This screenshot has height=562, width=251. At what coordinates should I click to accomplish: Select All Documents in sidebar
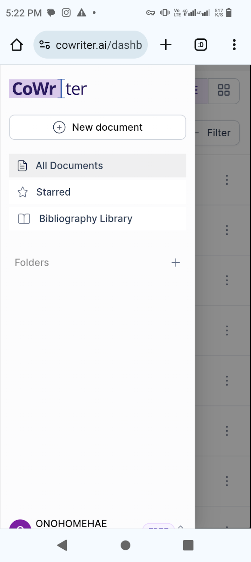pyautogui.click(x=98, y=165)
